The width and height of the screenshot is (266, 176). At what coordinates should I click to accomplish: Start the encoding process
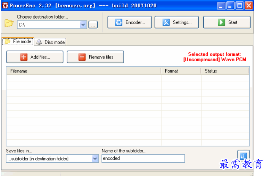227,22
